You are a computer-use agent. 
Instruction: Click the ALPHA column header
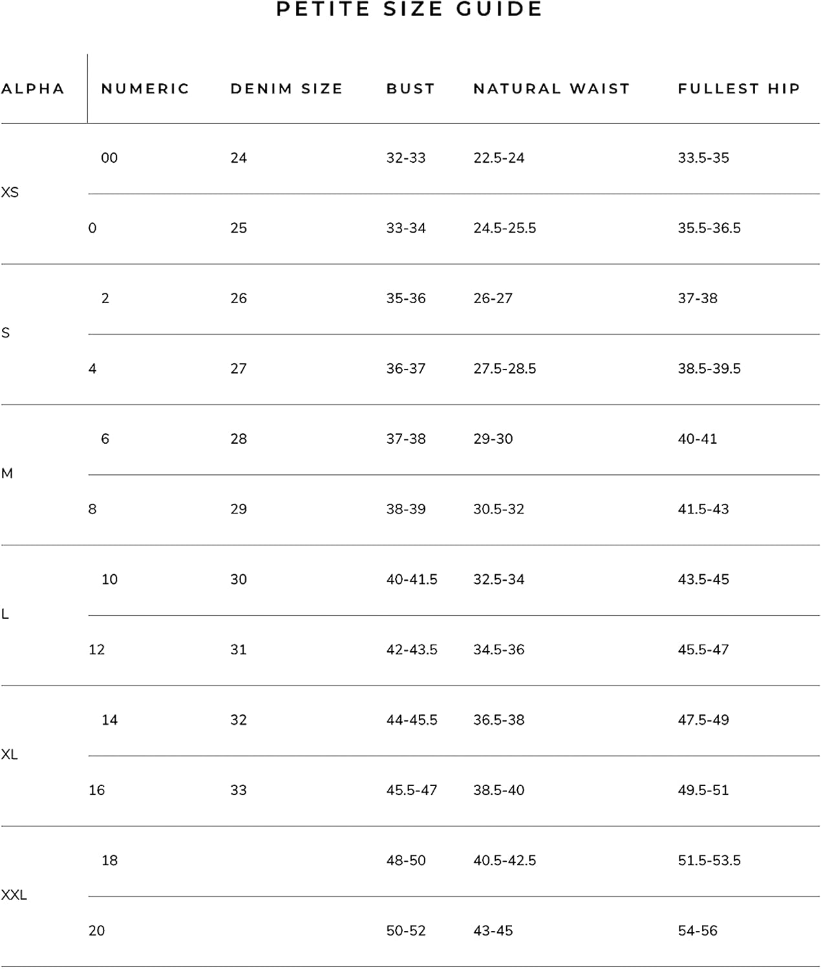tap(33, 89)
